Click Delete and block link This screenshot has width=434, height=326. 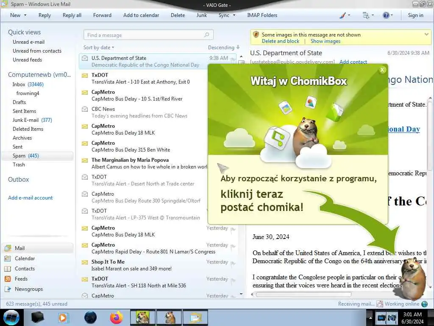click(281, 41)
